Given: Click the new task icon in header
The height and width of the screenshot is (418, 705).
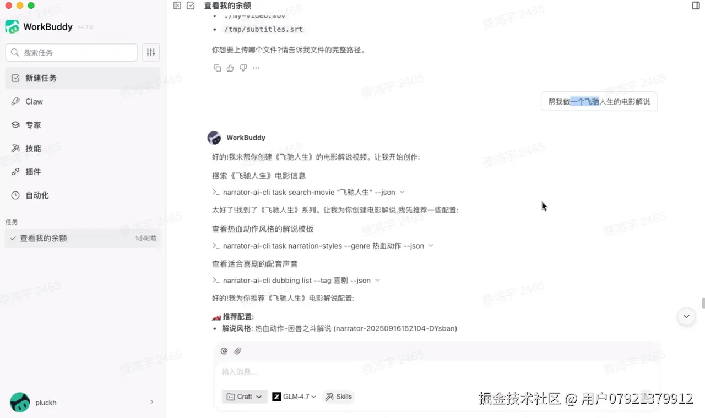Looking at the screenshot, I should [191, 5].
